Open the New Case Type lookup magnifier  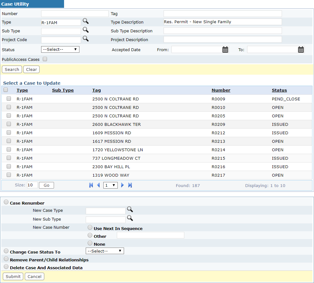point(130,210)
